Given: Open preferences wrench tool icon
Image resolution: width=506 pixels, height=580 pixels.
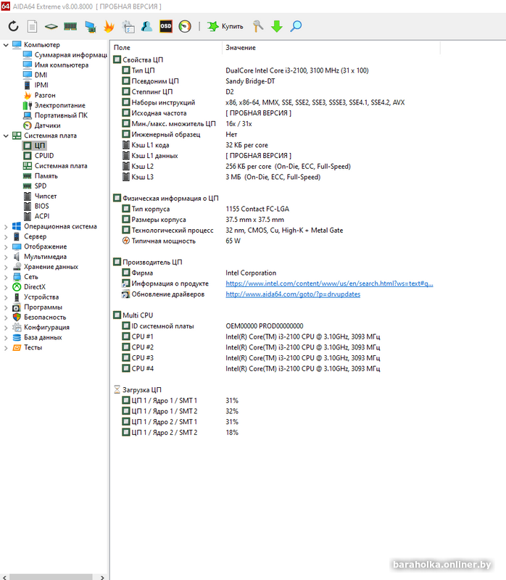Looking at the screenshot, I should (258, 26).
